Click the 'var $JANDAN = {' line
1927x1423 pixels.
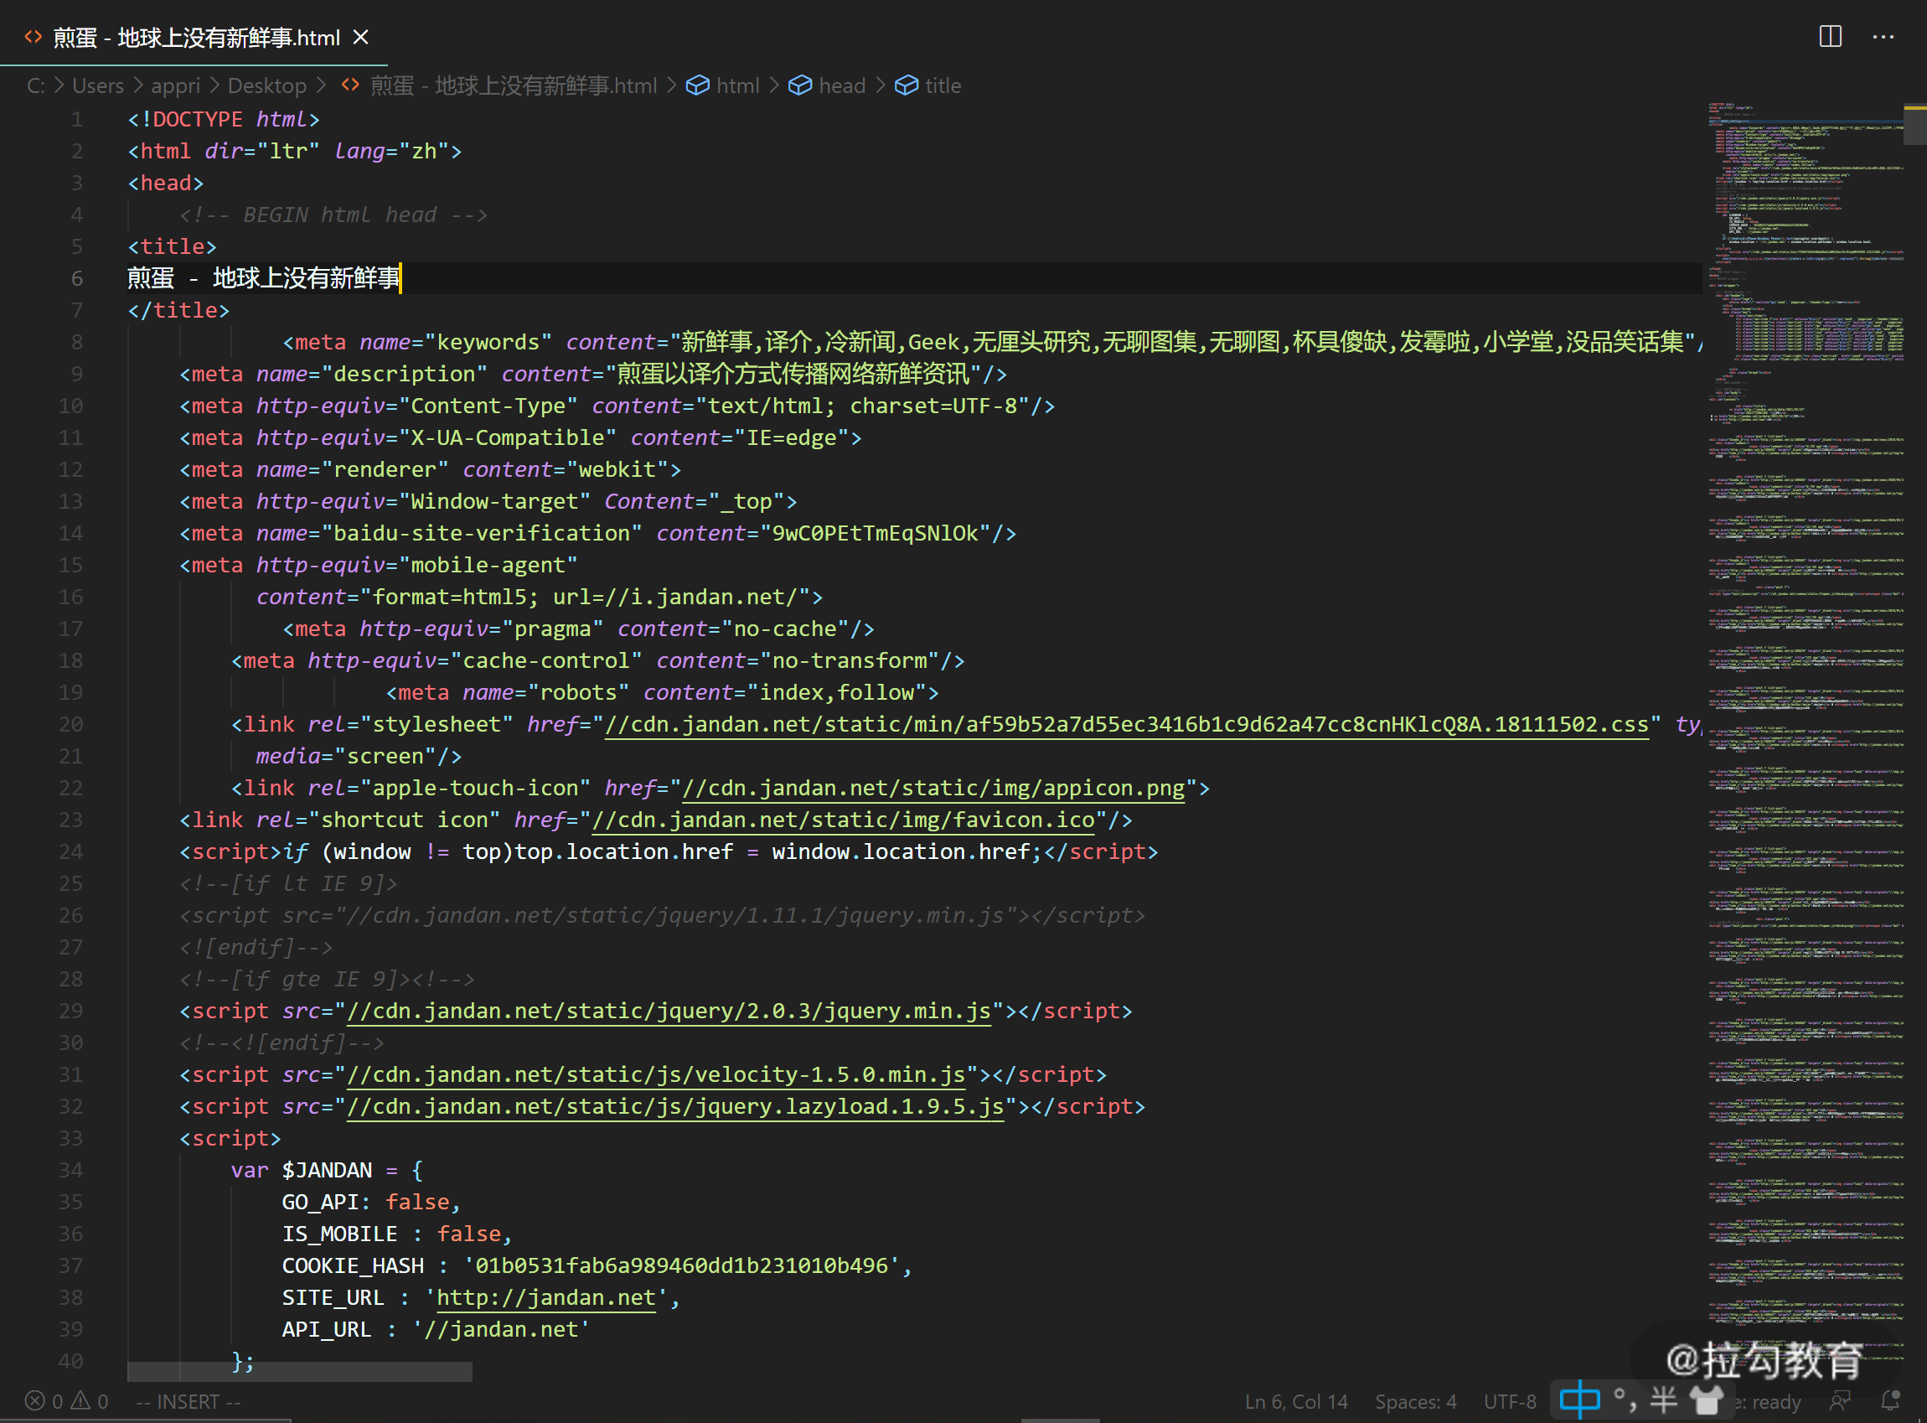[326, 1170]
